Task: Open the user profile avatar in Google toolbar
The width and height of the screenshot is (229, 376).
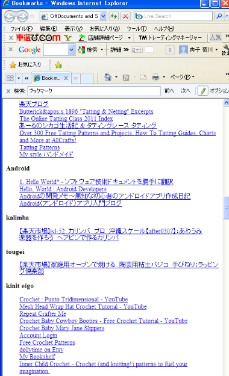Action: (x=183, y=50)
